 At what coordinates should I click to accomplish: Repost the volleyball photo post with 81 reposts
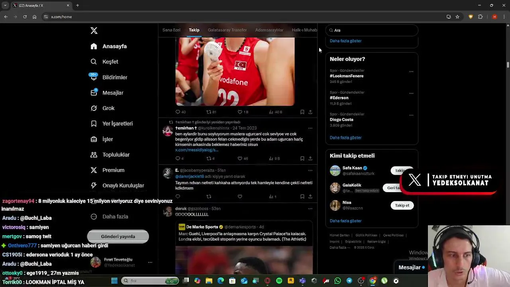pos(211,112)
